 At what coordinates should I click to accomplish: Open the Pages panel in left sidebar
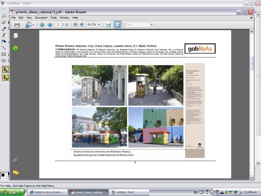coord(16,36)
